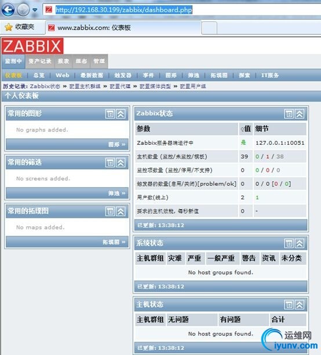Image resolution: width=321 pixels, height=355 pixels.
Task: Open the 组态 main menu tab
Action: (x=81, y=61)
